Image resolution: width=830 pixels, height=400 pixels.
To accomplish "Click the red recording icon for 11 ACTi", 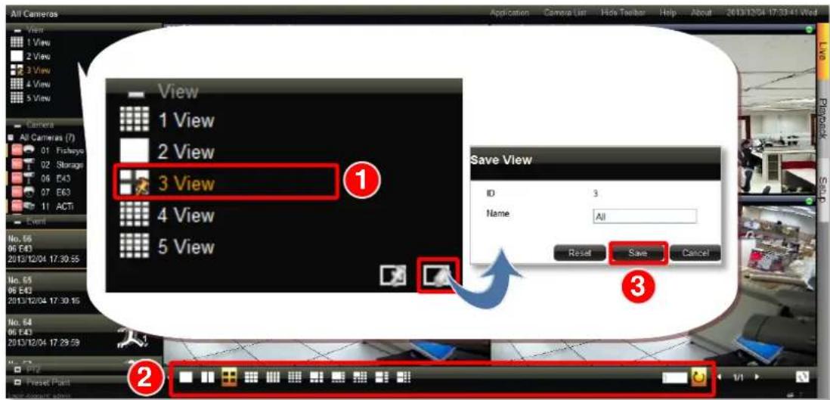I will click(x=17, y=206).
